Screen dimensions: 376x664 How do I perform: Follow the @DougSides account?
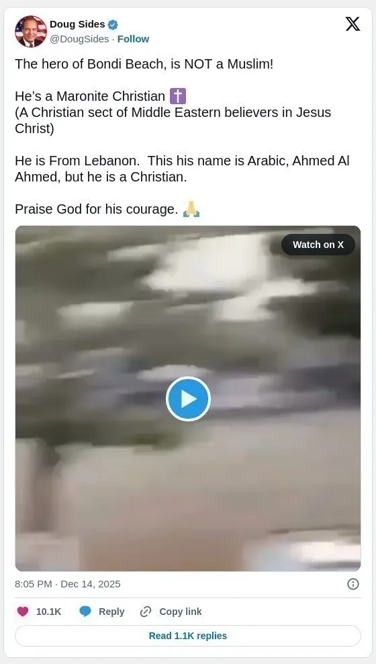[x=133, y=39]
